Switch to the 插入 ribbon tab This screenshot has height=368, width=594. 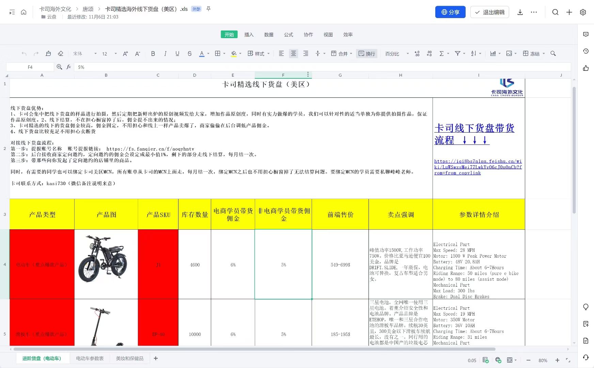pos(249,34)
